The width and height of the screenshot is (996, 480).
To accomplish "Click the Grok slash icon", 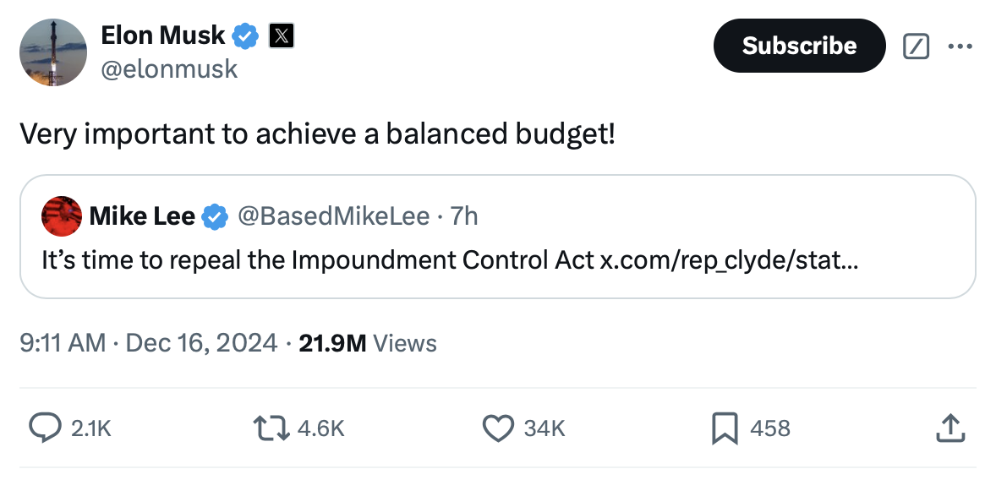I will 916,46.
